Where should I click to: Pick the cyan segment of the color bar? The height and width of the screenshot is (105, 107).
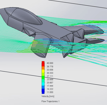(x=43, y=84)
